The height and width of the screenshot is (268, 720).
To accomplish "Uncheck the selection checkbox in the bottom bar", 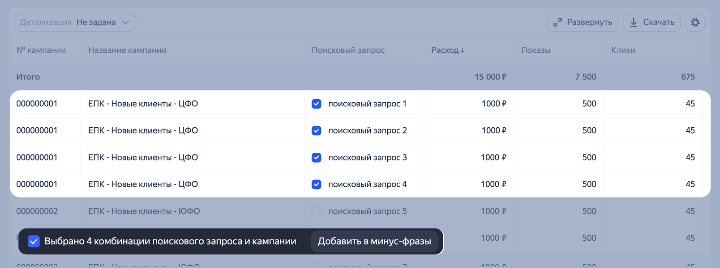I will pyautogui.click(x=34, y=241).
